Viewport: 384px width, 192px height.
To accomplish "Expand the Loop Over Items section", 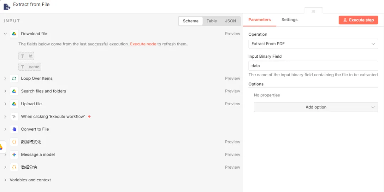I will [x=5, y=78].
